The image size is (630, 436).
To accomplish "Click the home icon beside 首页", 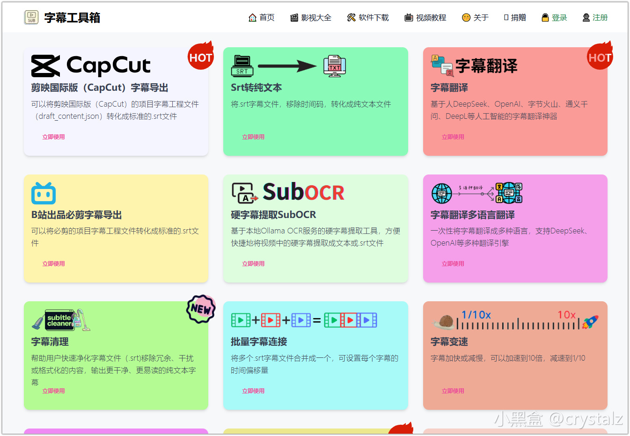I will click(252, 18).
